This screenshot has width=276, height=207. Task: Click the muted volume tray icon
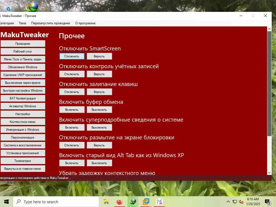click(x=241, y=202)
